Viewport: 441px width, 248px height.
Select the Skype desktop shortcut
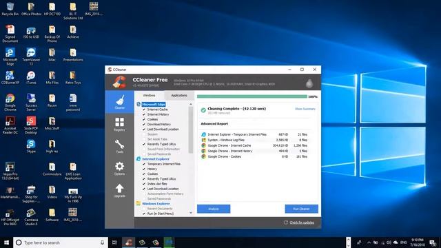[31, 146]
